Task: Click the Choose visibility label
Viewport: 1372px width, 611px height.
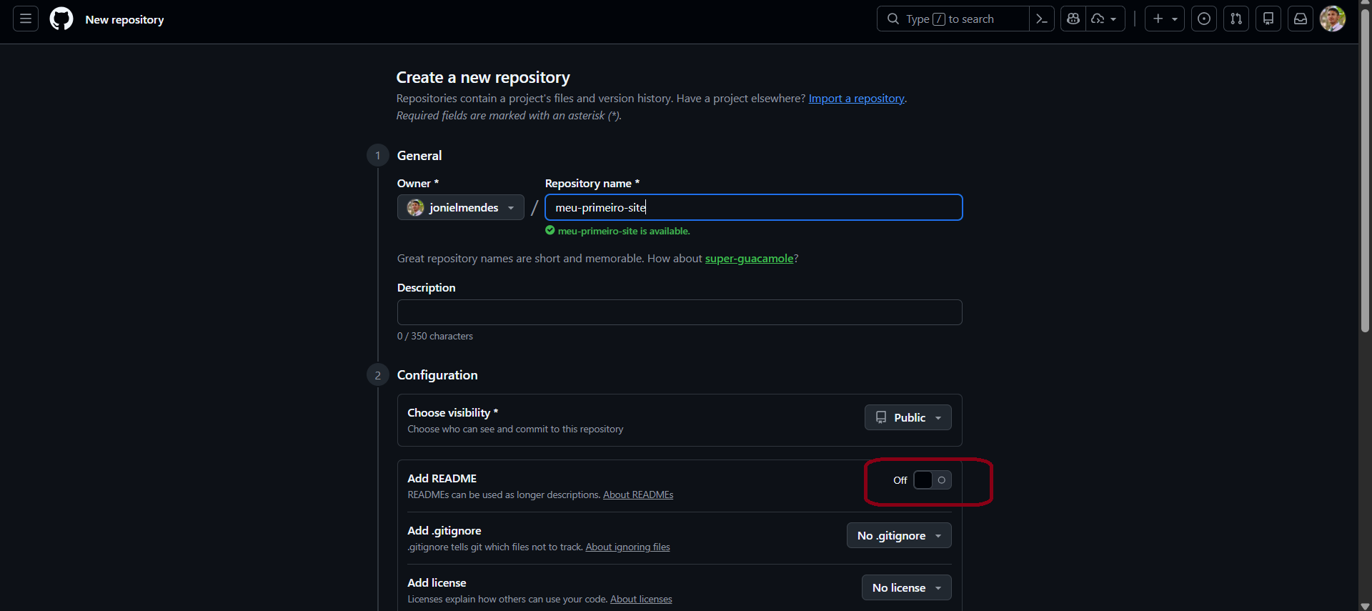Action: tap(452, 412)
